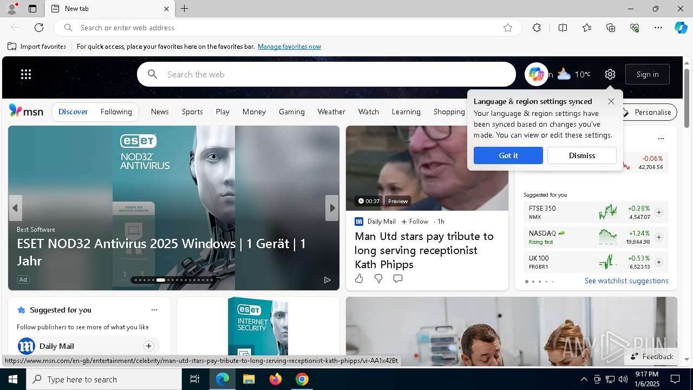
Task: Click Import favorites on favorites bar
Action: (37, 47)
